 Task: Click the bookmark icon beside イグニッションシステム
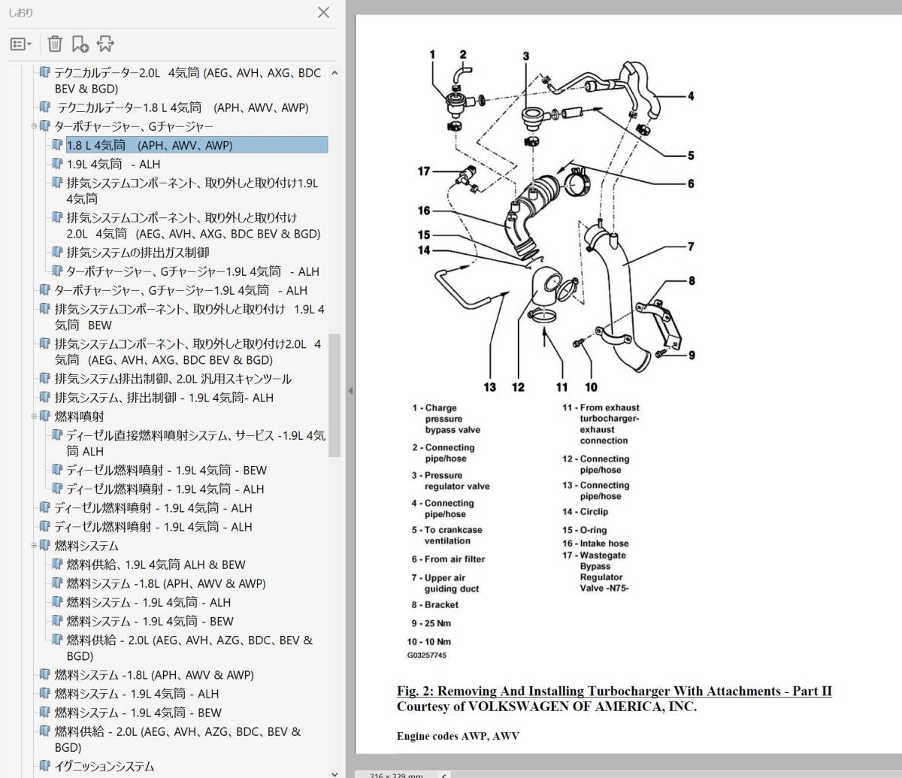click(46, 767)
